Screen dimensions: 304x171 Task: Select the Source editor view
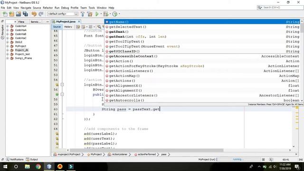coord(57,27)
